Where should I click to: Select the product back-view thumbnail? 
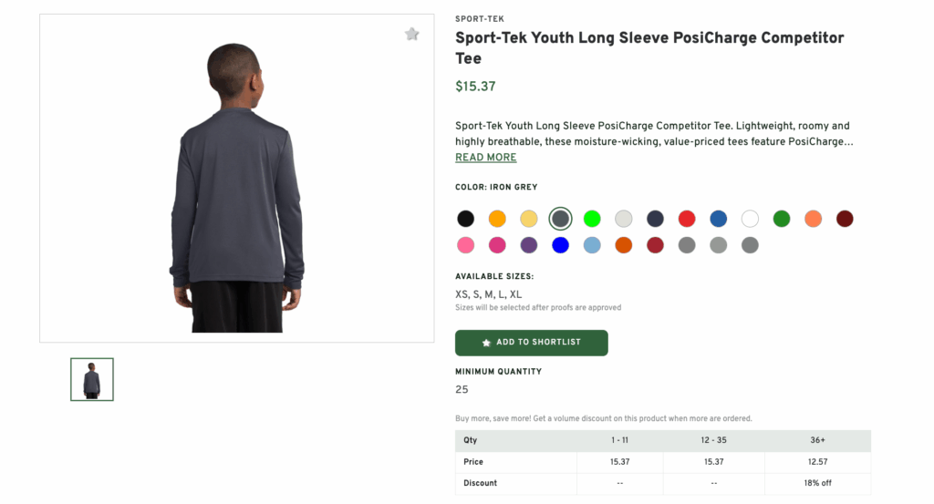pyautogui.click(x=92, y=379)
